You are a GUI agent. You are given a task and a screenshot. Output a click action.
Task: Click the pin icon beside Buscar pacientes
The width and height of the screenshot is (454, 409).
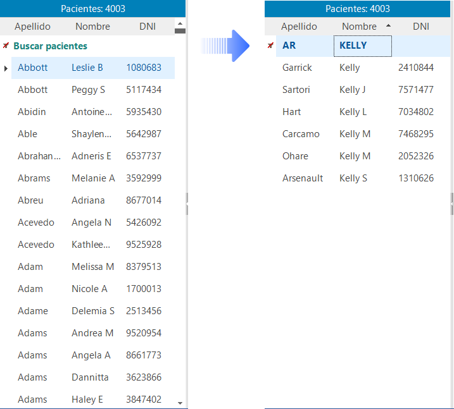[x=6, y=46]
